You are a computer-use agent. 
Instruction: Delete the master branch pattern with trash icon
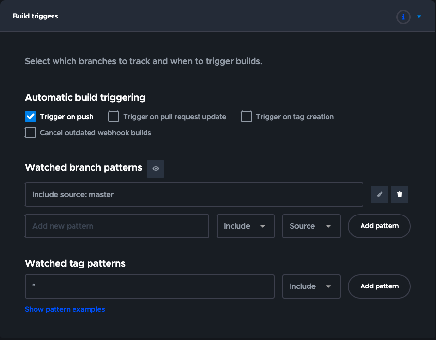coord(400,195)
